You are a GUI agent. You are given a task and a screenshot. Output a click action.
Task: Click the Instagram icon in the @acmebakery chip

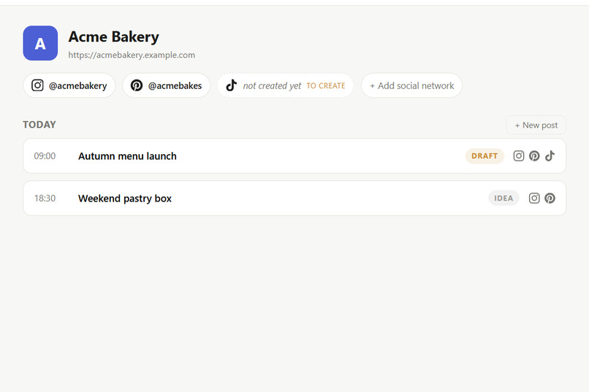coord(37,85)
